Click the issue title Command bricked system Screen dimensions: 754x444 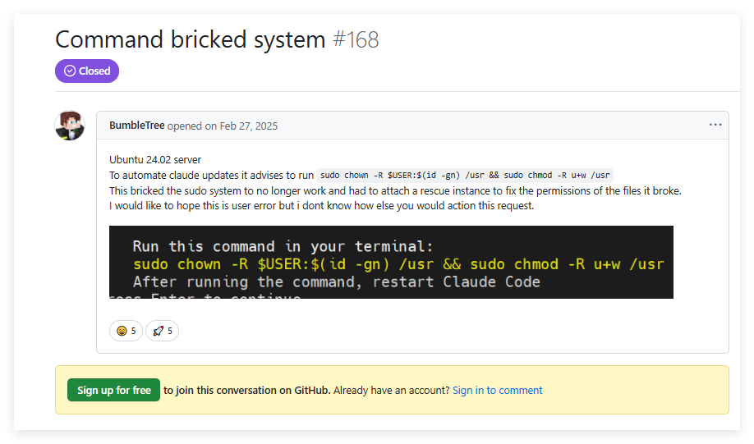coord(190,39)
